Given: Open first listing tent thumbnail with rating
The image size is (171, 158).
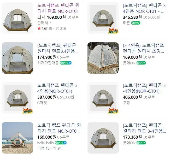Looking at the screenshot, I should (17, 18).
